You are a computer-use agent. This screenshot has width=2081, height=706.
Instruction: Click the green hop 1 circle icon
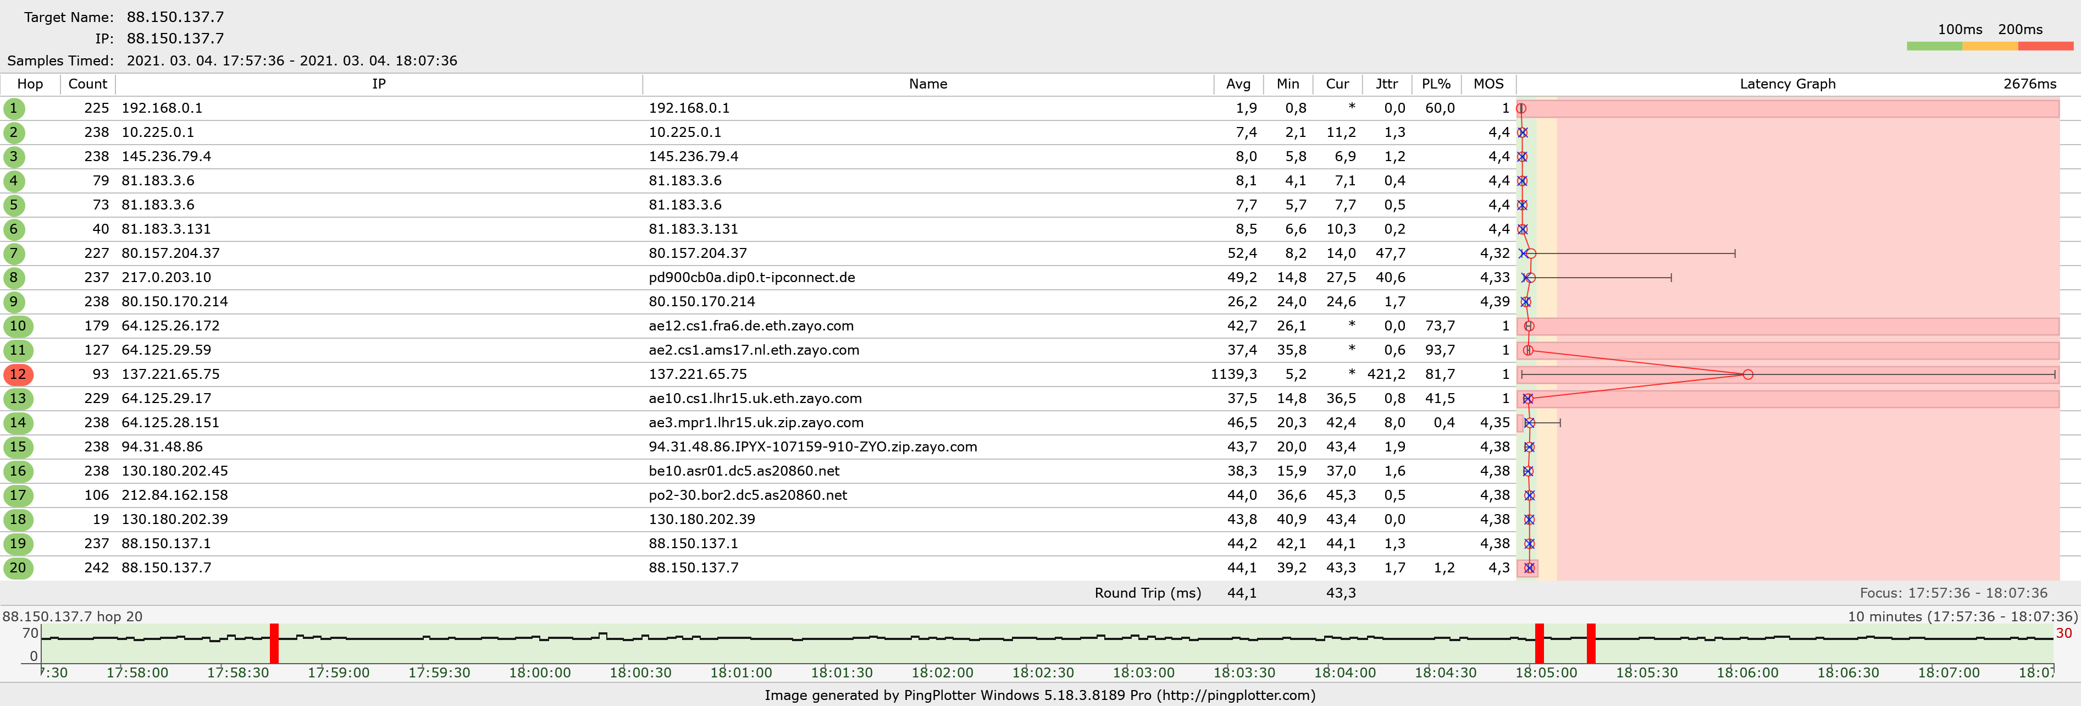click(14, 108)
